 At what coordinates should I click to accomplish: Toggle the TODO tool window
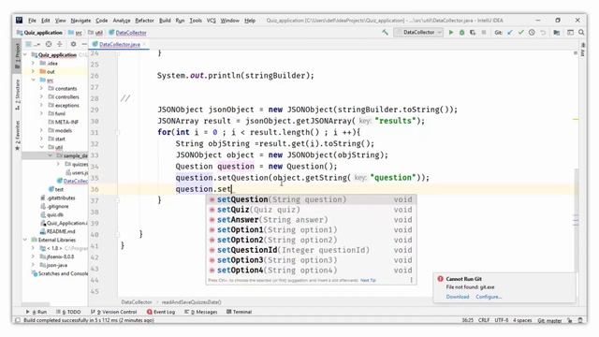coord(68,312)
